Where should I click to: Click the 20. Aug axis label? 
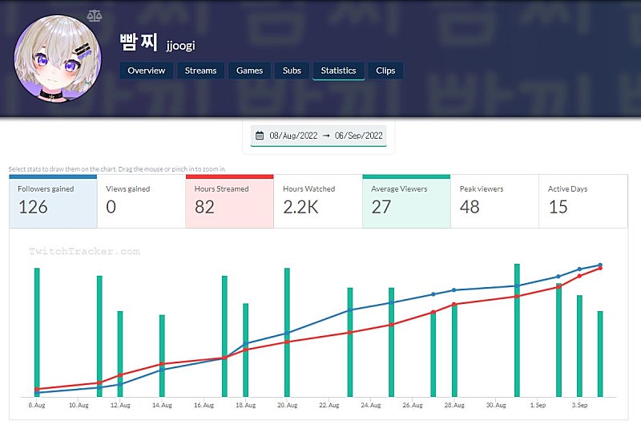288,405
